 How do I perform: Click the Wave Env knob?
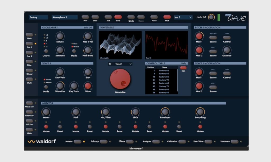click(x=60, y=86)
